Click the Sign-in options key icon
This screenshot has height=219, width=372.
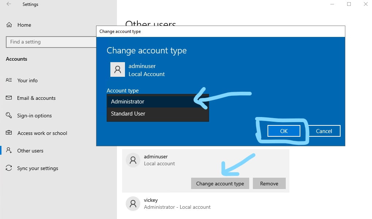click(x=9, y=115)
